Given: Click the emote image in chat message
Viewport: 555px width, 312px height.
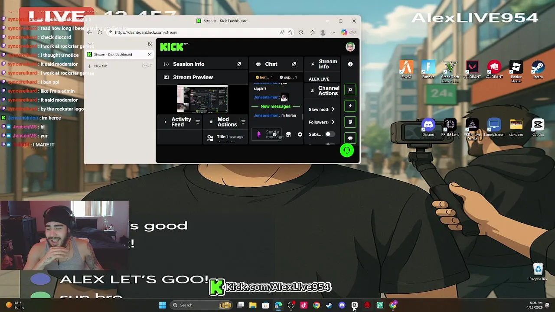Looking at the screenshot, I should (x=284, y=97).
